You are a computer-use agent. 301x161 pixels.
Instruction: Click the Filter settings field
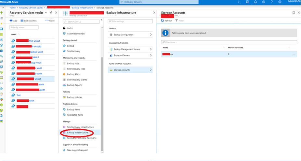tap(130, 21)
